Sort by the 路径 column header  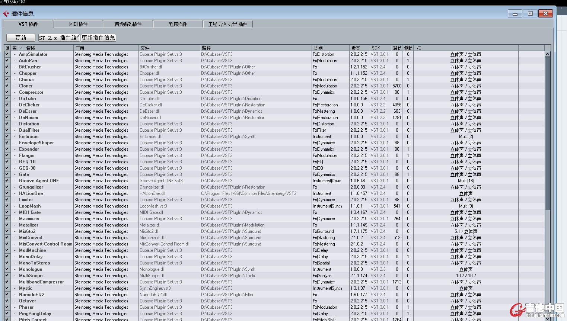coord(256,48)
